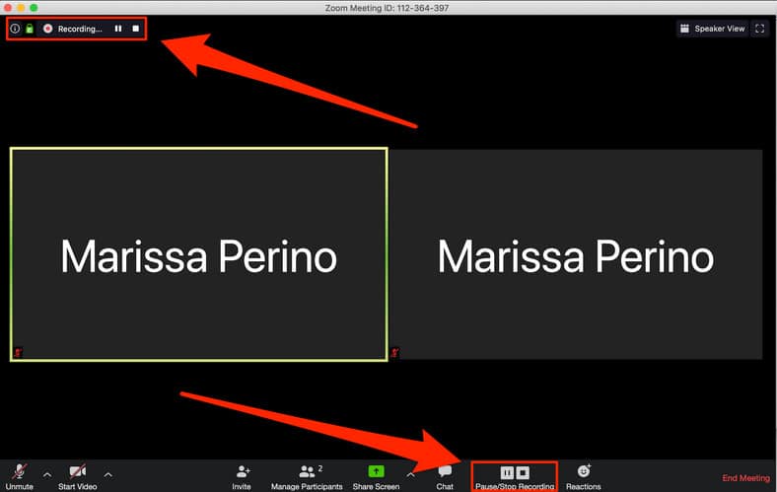Click the Recording... label text
Image resolution: width=777 pixels, height=492 pixels.
pyautogui.click(x=80, y=29)
